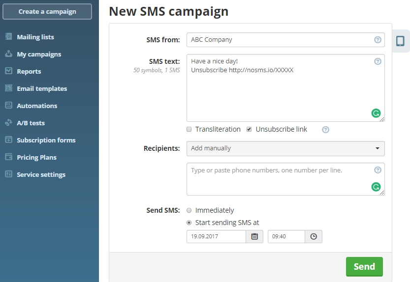Enable the Transliteration checkbox
This screenshot has height=282, width=410.
tap(189, 129)
